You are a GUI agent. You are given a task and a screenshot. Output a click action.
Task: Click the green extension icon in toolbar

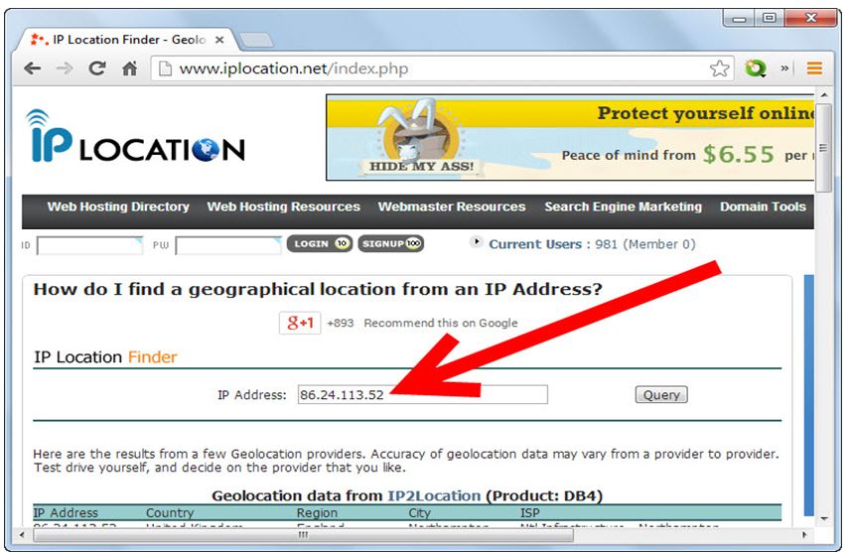756,69
